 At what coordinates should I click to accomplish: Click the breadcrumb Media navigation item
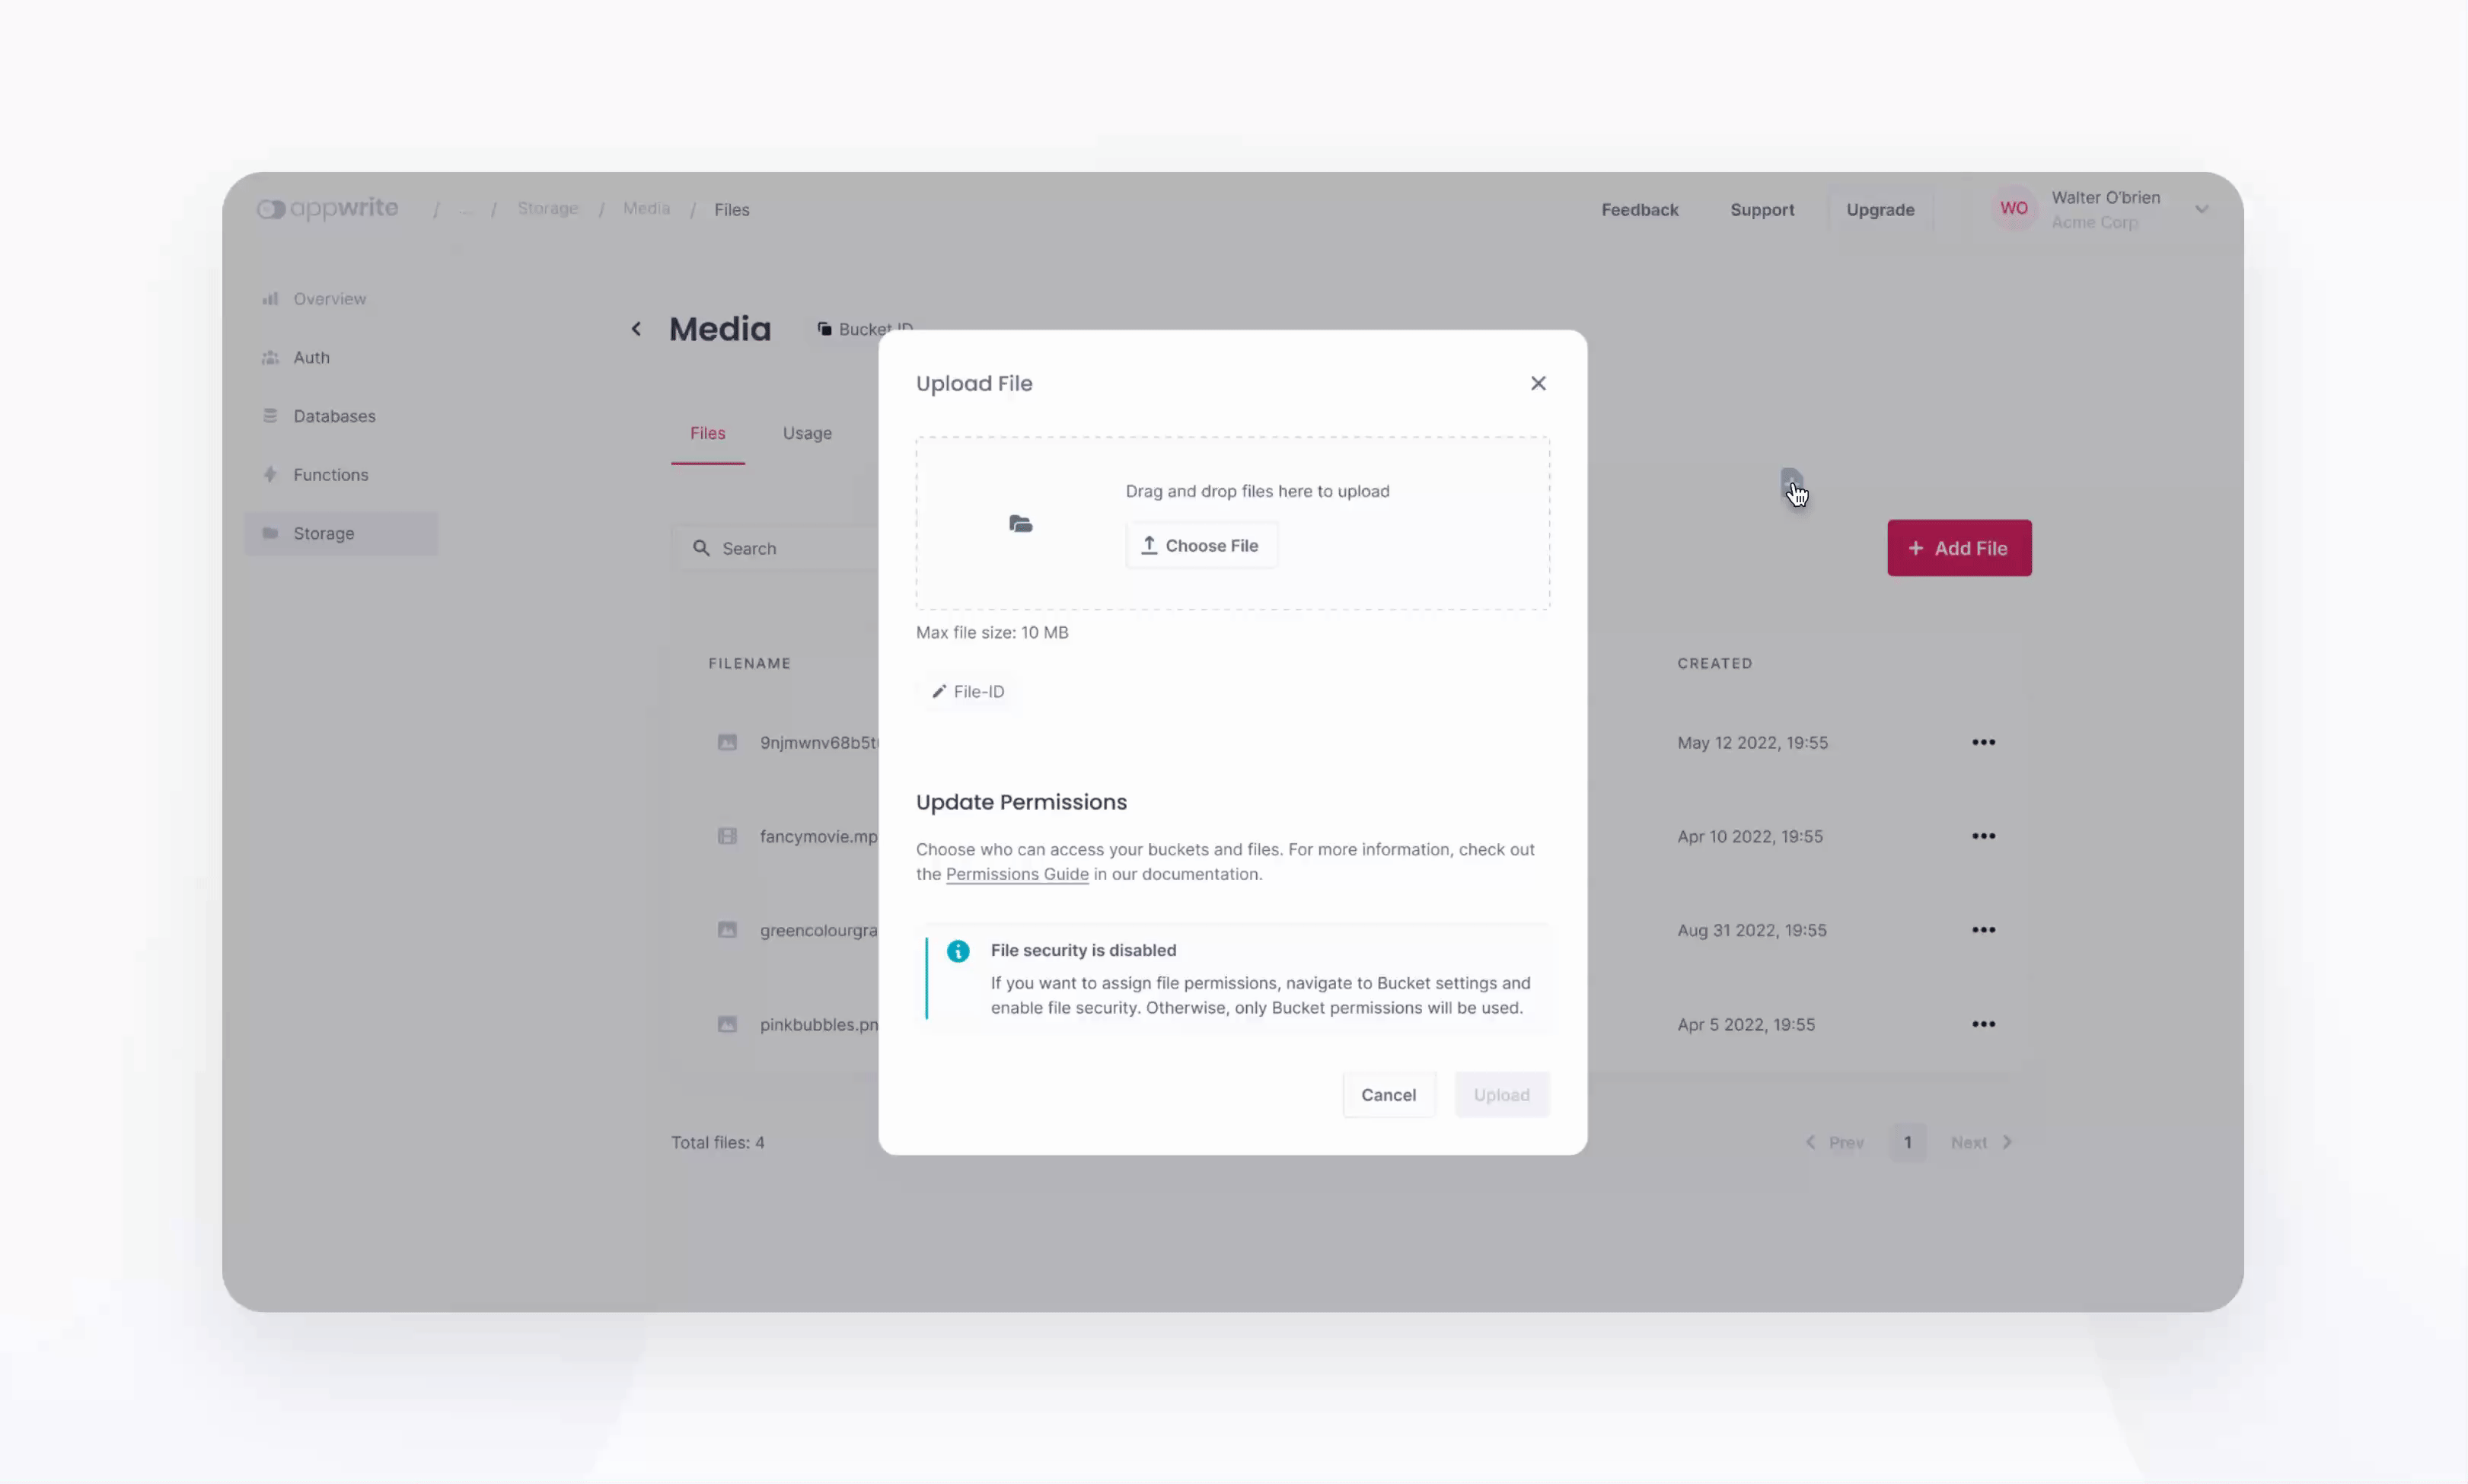click(x=646, y=208)
